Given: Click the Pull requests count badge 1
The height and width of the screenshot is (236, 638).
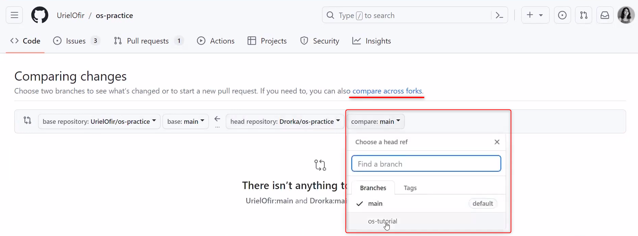Looking at the screenshot, I should (x=179, y=41).
